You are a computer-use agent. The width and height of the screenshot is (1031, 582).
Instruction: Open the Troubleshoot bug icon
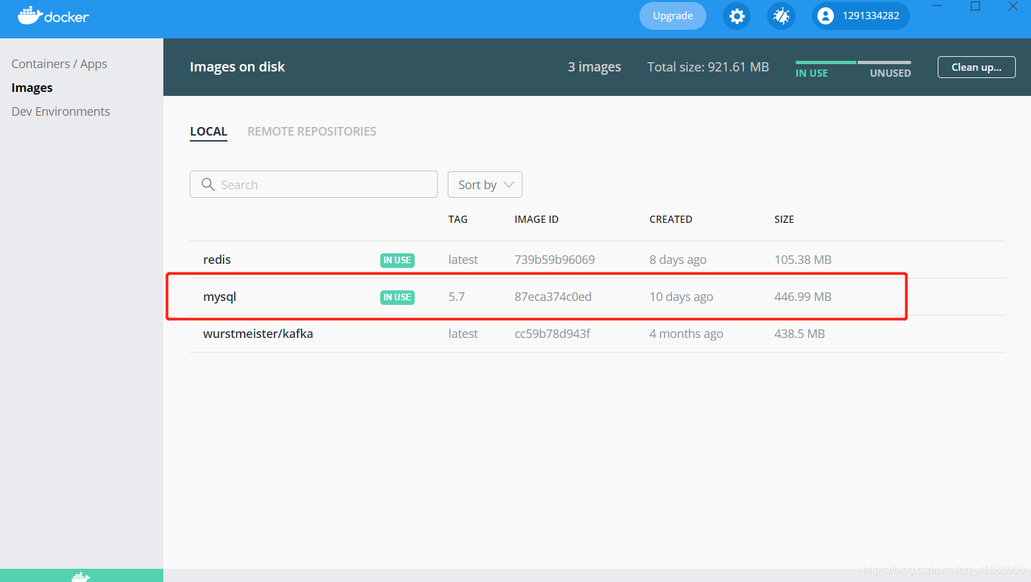point(781,16)
